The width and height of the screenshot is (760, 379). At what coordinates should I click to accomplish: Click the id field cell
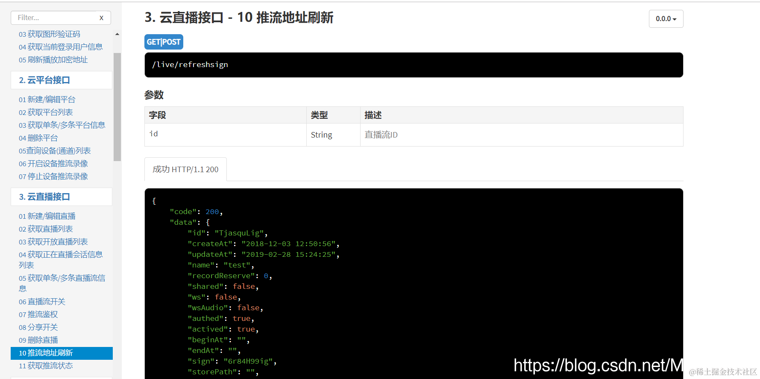click(x=226, y=135)
